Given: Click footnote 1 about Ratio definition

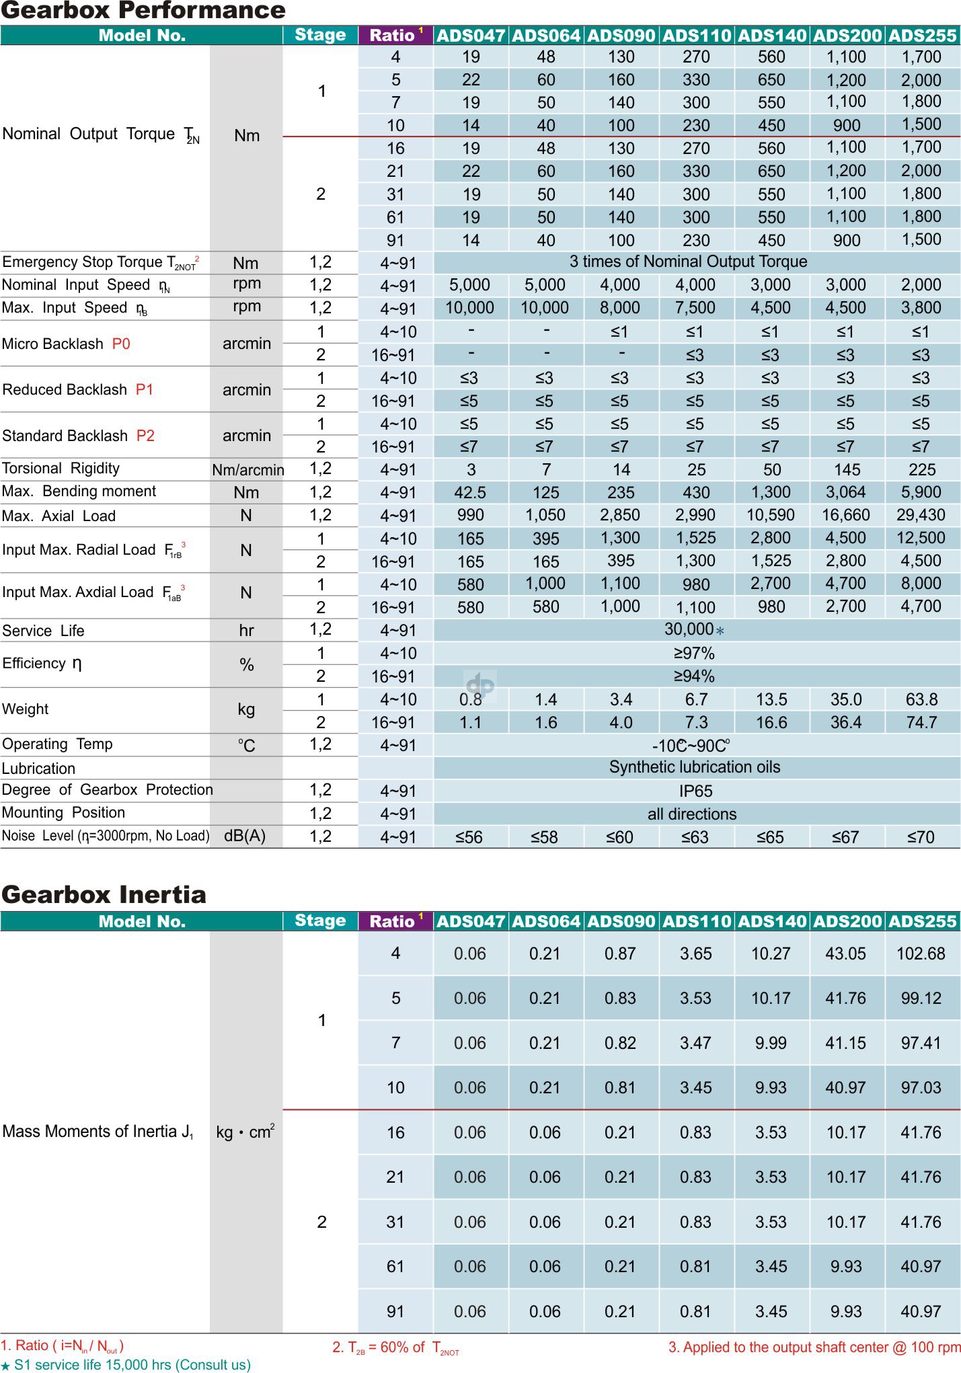Looking at the screenshot, I should tap(63, 1345).
